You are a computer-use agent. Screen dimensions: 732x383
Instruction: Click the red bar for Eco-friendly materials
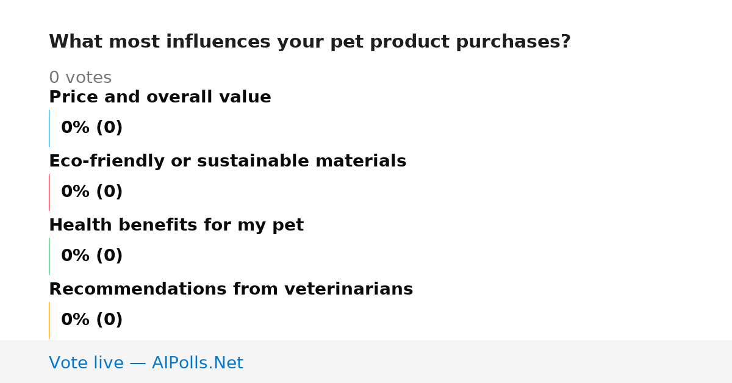click(49, 192)
